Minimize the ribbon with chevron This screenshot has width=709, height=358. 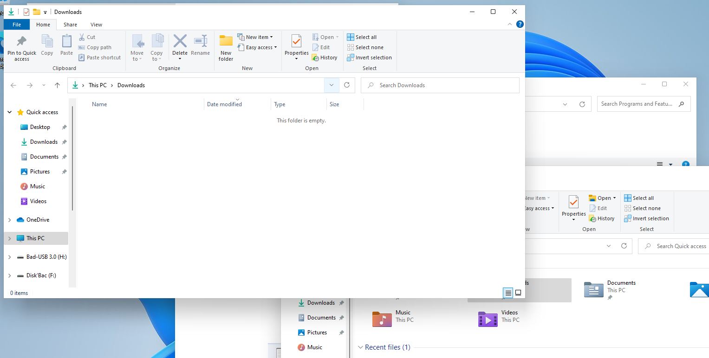510,24
